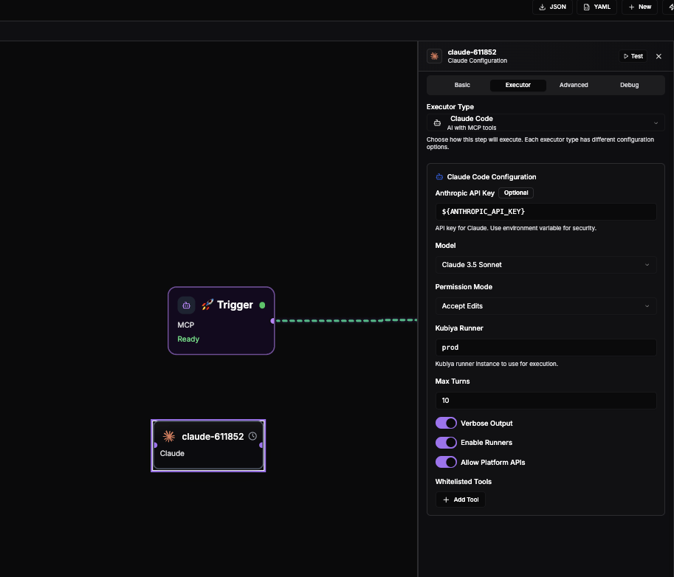
Task: Toggle Allow Platform APIs switch
Action: tap(446, 463)
